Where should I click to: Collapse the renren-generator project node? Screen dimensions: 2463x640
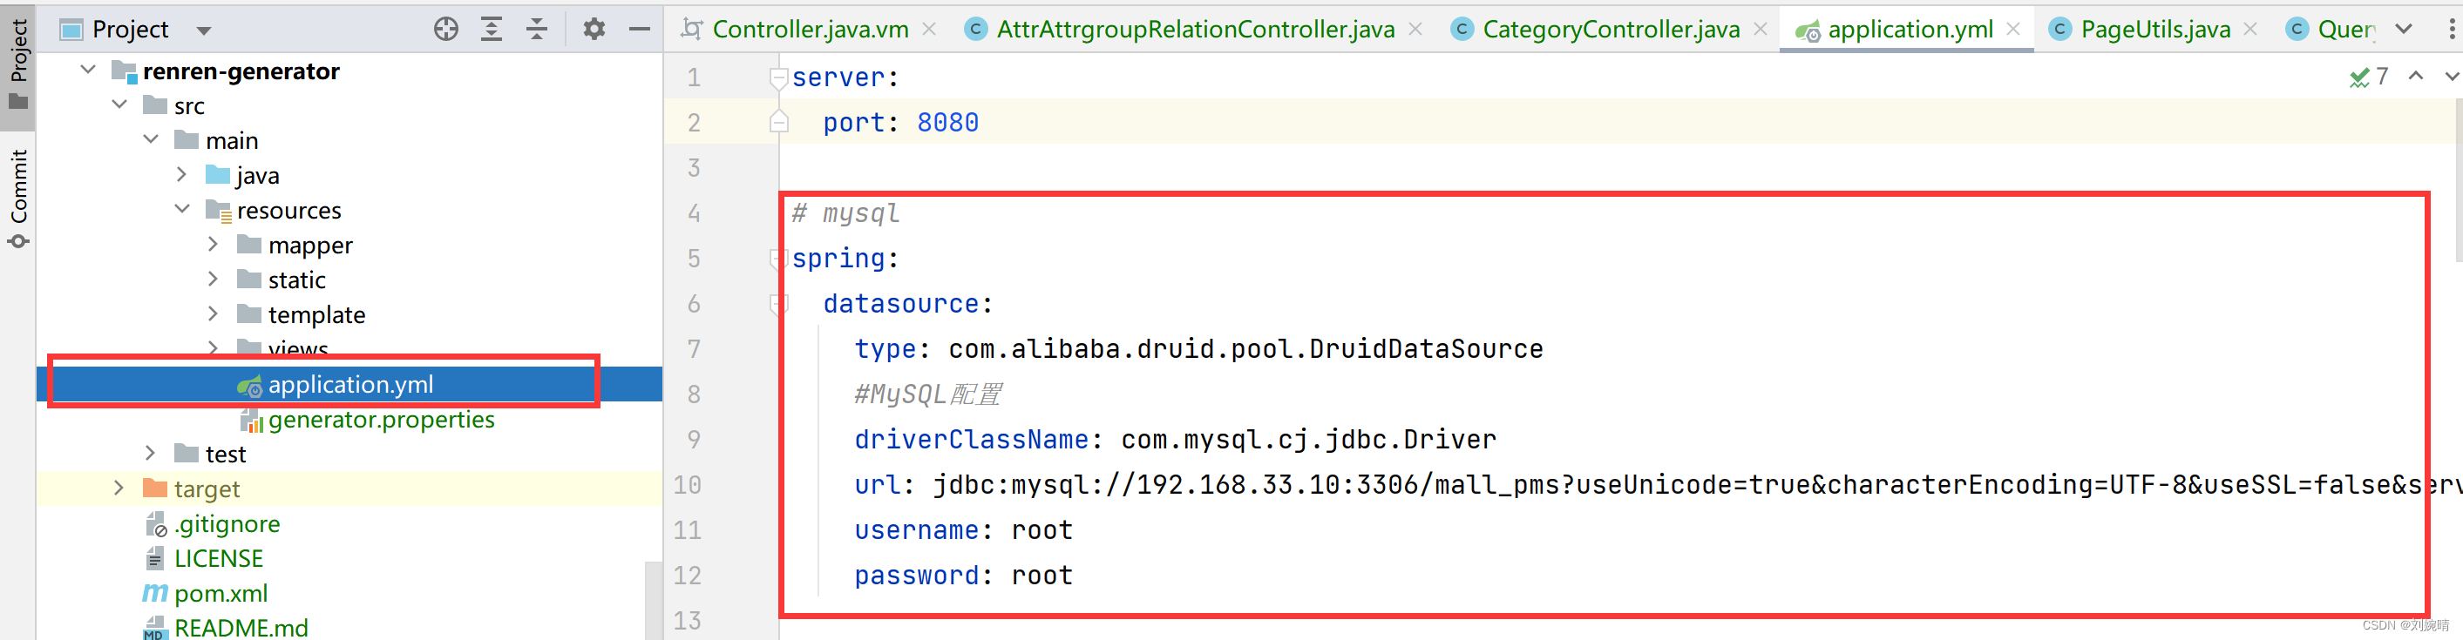point(88,70)
